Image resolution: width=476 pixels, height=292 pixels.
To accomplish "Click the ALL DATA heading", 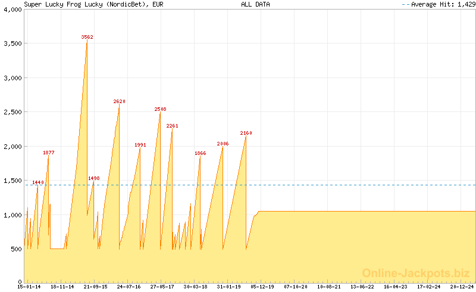I will point(255,4).
